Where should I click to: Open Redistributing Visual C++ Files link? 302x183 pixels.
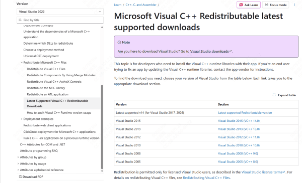pyautogui.click(x=206, y=178)
